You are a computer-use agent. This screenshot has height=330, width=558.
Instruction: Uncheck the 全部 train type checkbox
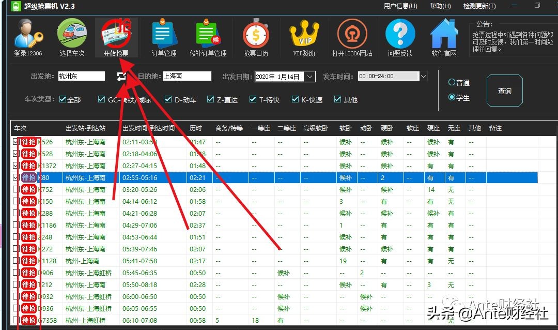coord(62,99)
